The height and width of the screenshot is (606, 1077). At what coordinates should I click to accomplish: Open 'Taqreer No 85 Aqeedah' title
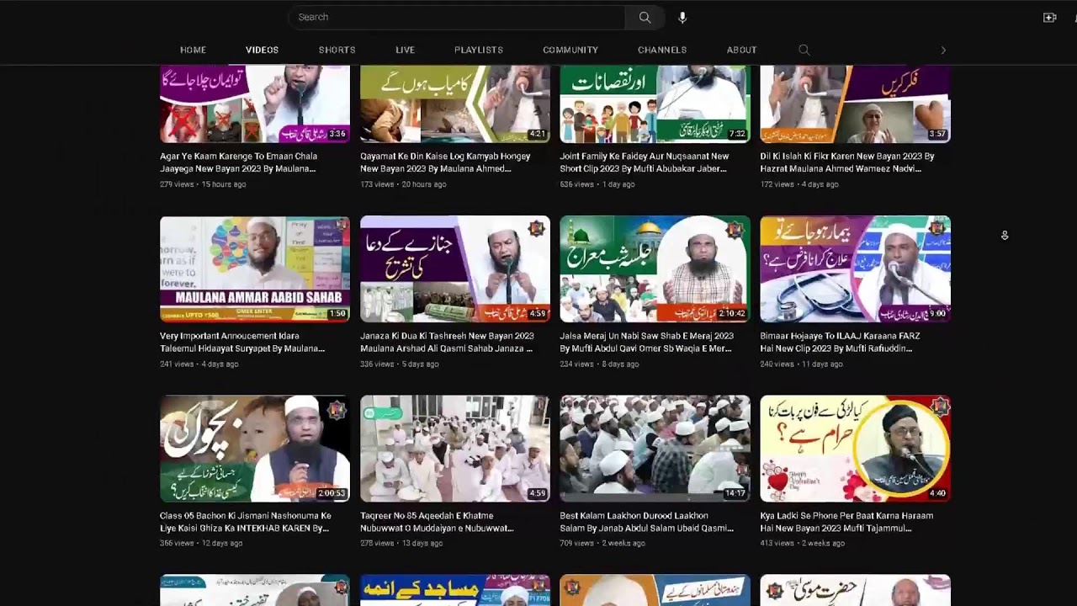438,522
